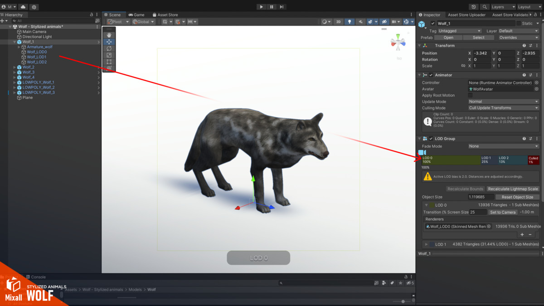This screenshot has height=306, width=544.
Task: Open the Culling Mode dropdown
Action: click(x=504, y=108)
